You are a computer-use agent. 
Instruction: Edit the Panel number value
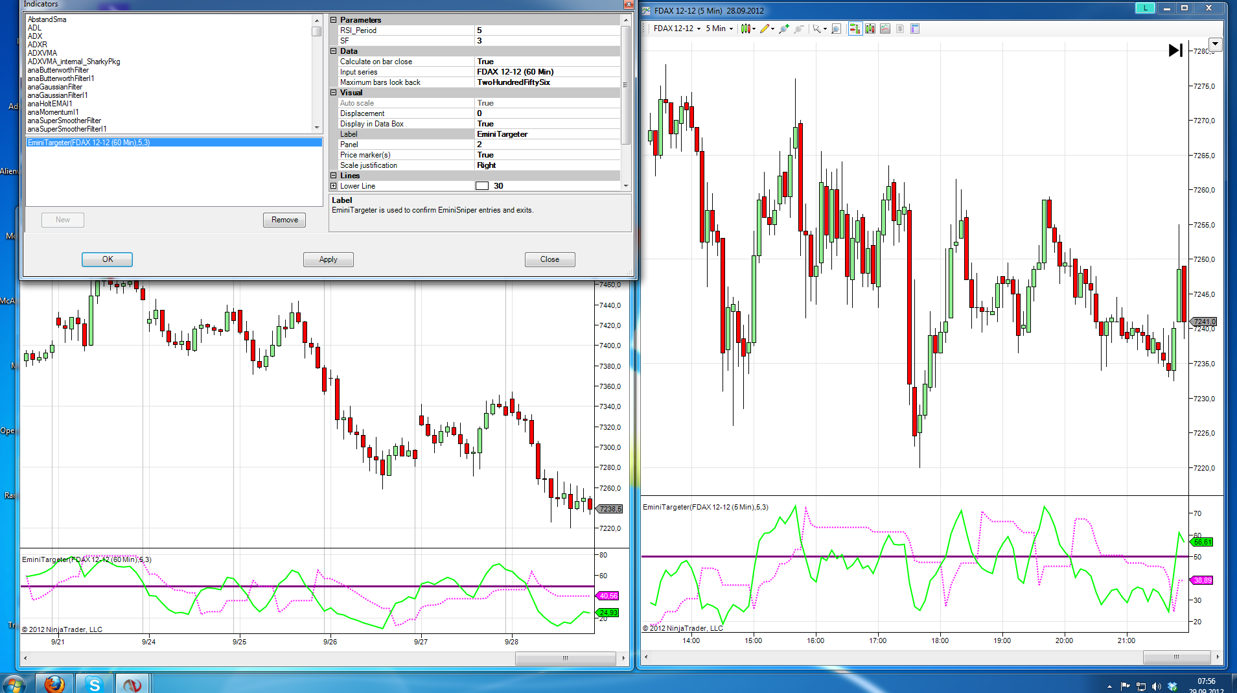(548, 145)
